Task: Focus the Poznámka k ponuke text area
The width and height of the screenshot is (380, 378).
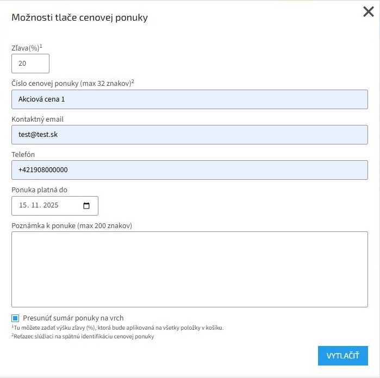Action: pyautogui.click(x=189, y=269)
